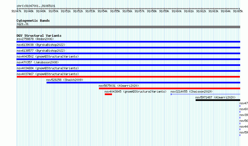Click the 91059k ruler position label
The height and width of the screenshot is (146, 248).
164,11
